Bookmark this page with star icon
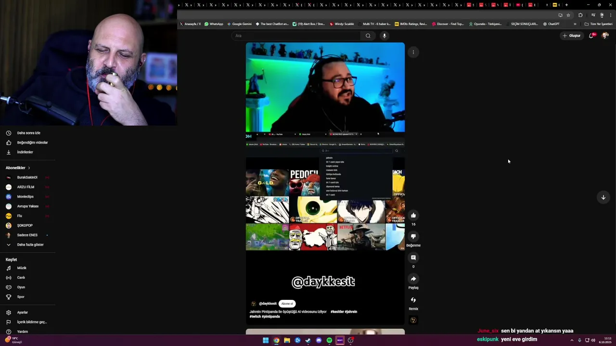 click(568, 15)
